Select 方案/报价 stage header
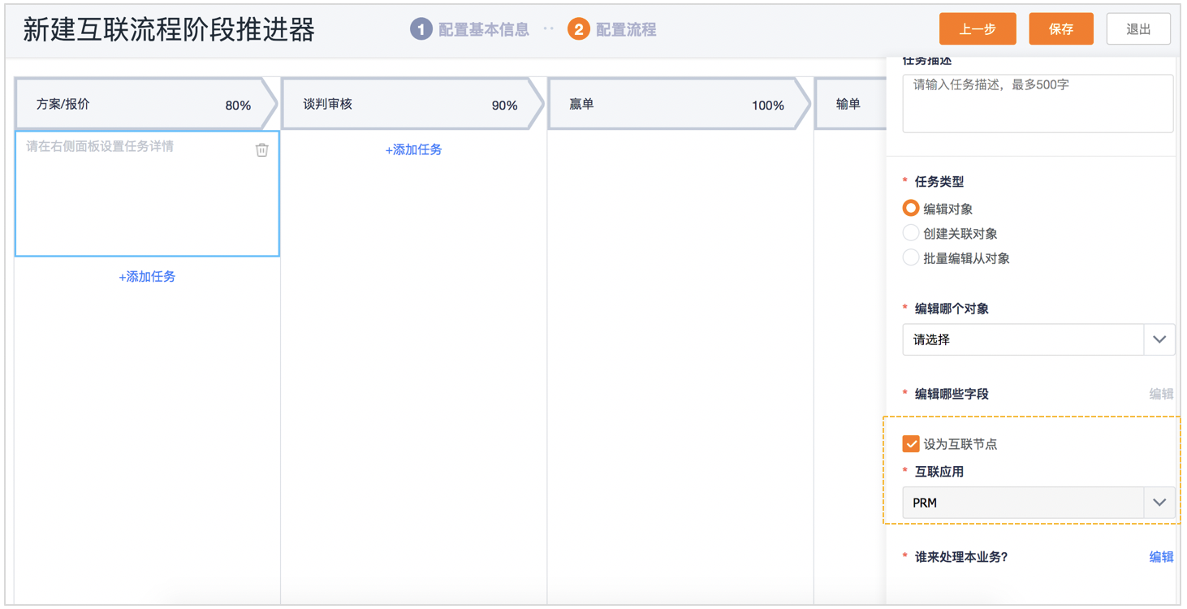 pos(146,104)
